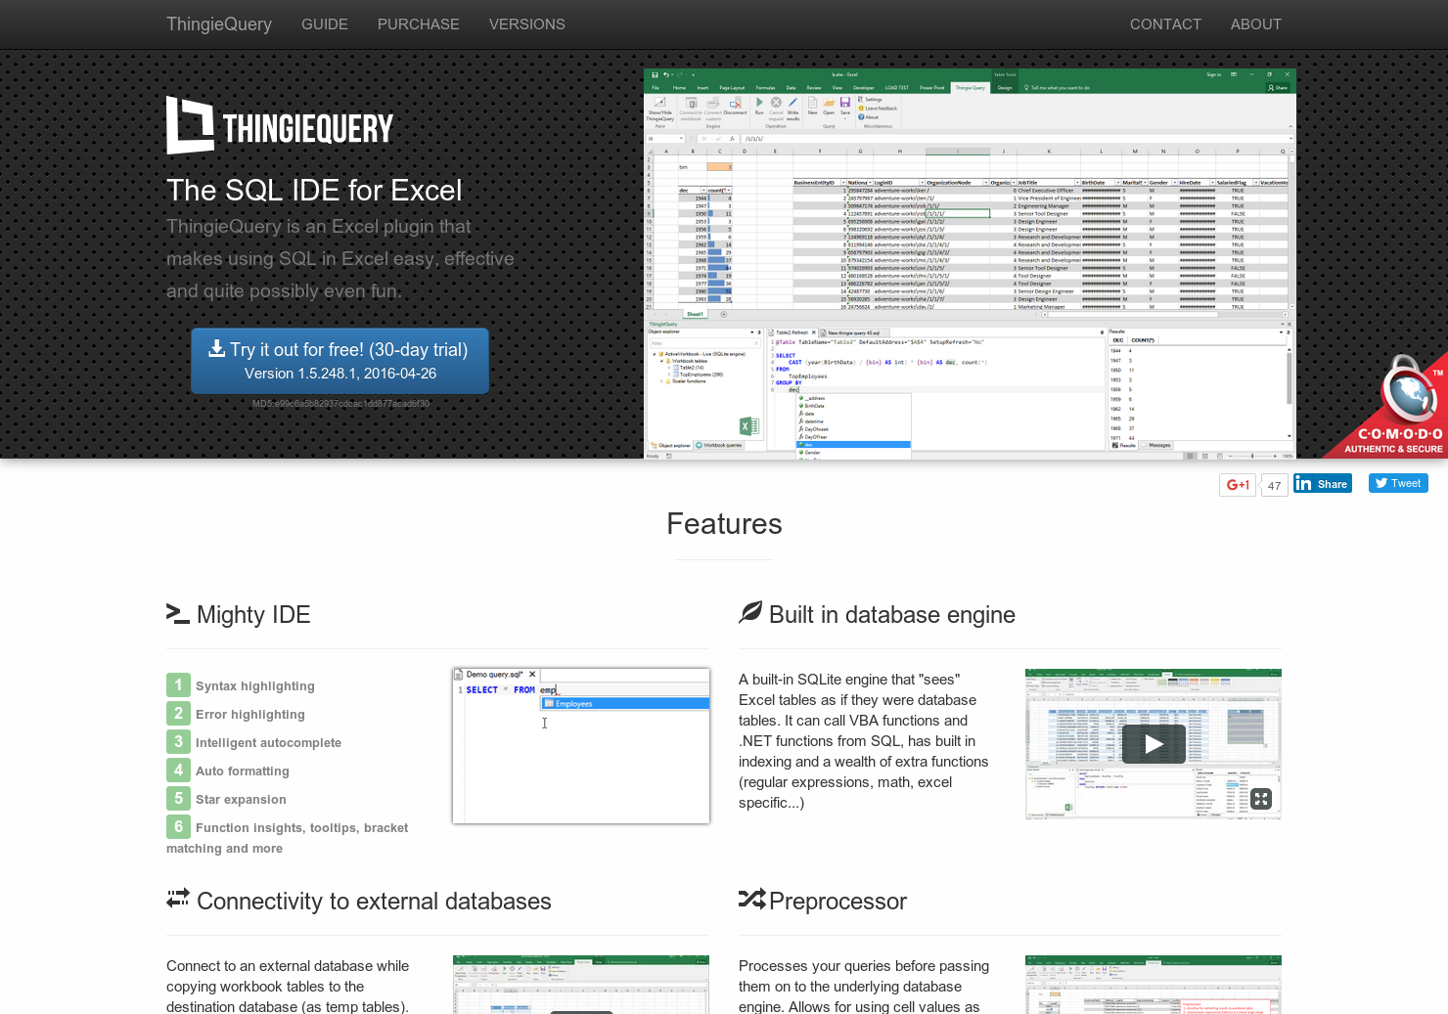Click the Mighty IDE terminal icon
The width and height of the screenshot is (1448, 1014).
[x=177, y=614]
